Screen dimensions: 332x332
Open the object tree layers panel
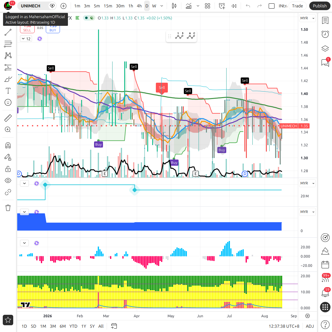(325, 48)
